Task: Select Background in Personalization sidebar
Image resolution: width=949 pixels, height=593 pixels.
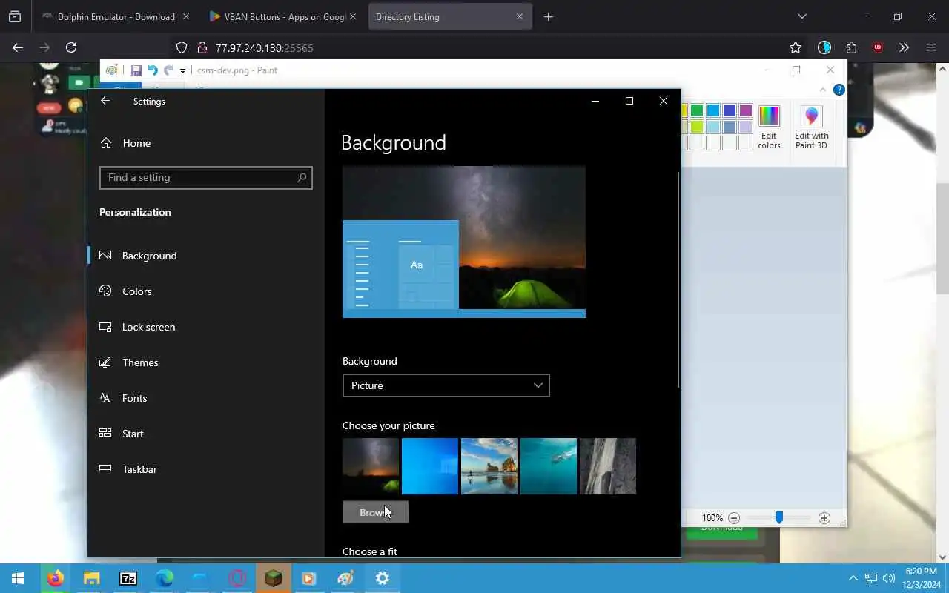Action: pyautogui.click(x=206, y=256)
